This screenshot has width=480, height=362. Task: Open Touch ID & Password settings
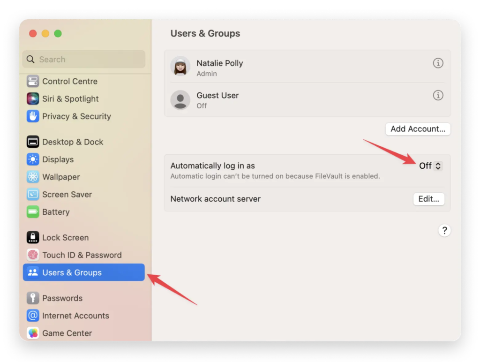click(x=83, y=255)
